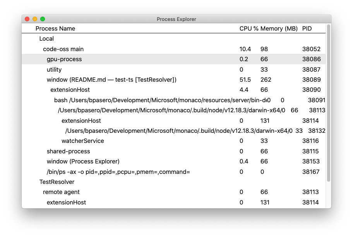Screen dimensions: 353x237
Task: Sort processes by the Memory (MB) column
Action: point(277,28)
